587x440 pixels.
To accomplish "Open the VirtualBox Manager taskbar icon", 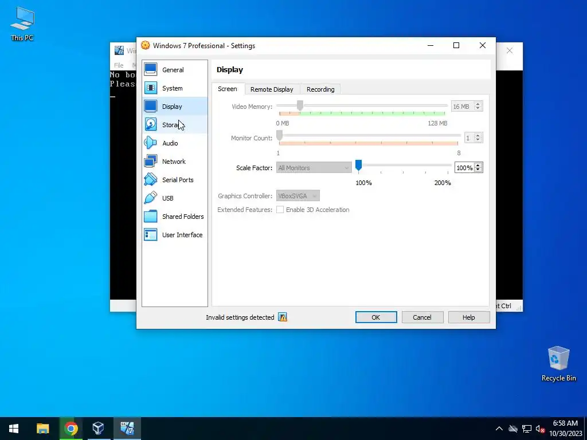I will [x=98, y=429].
